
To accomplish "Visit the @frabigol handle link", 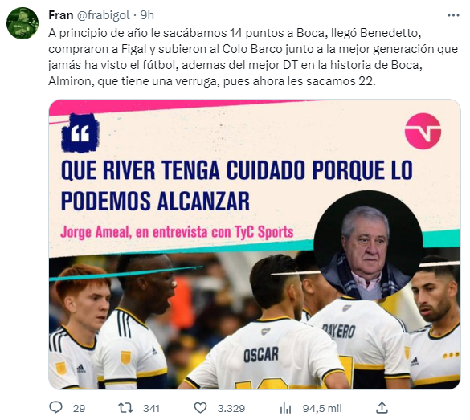I will (104, 15).
